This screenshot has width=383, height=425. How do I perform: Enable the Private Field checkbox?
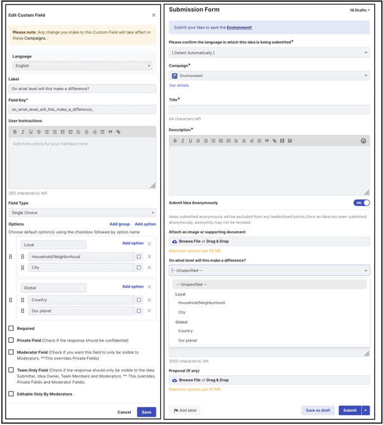pos(11,340)
